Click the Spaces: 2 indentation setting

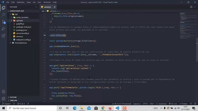(137, 104)
